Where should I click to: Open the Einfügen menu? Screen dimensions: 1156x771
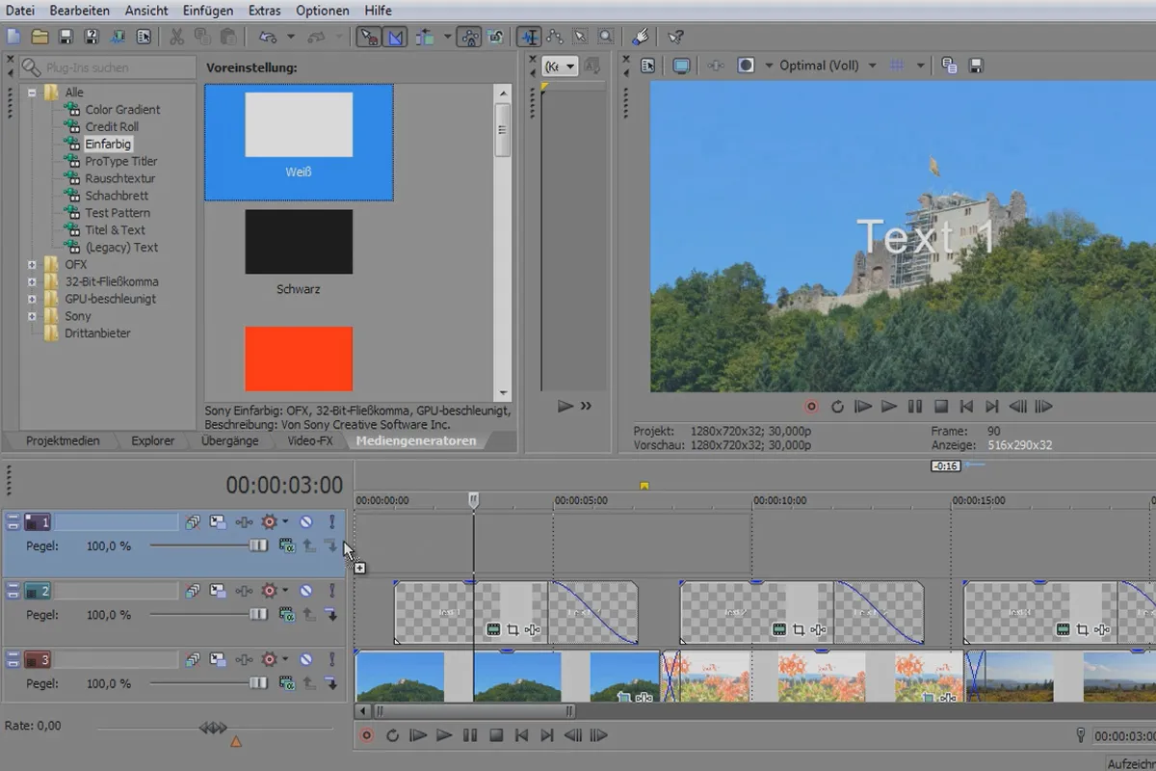click(207, 11)
